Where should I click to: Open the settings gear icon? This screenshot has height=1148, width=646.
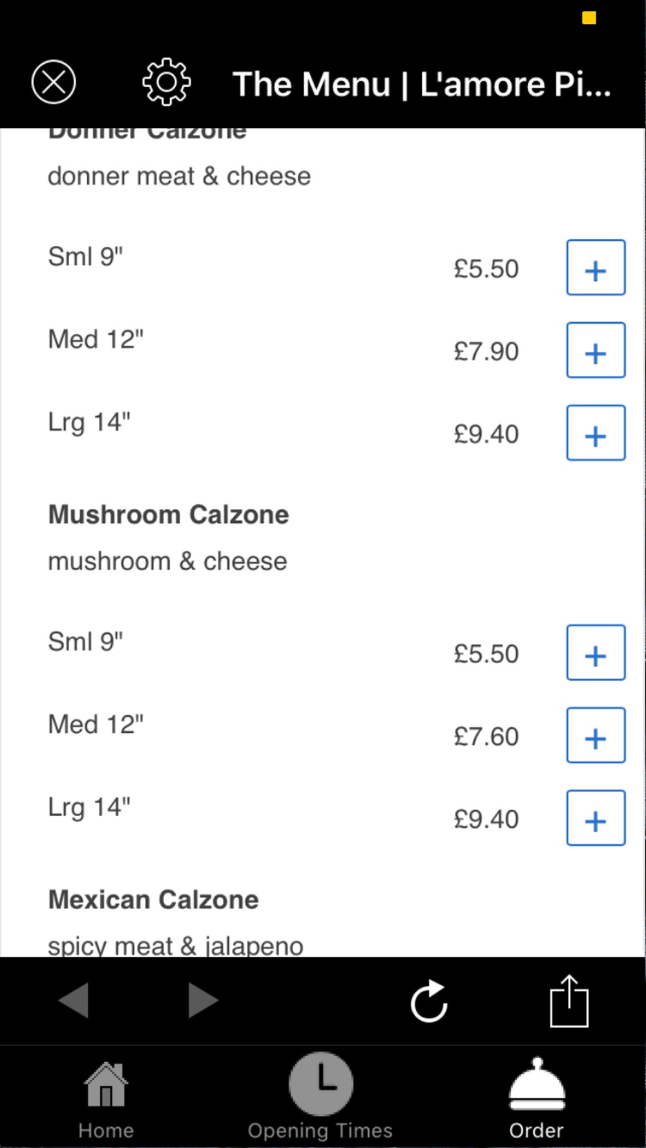coord(167,82)
